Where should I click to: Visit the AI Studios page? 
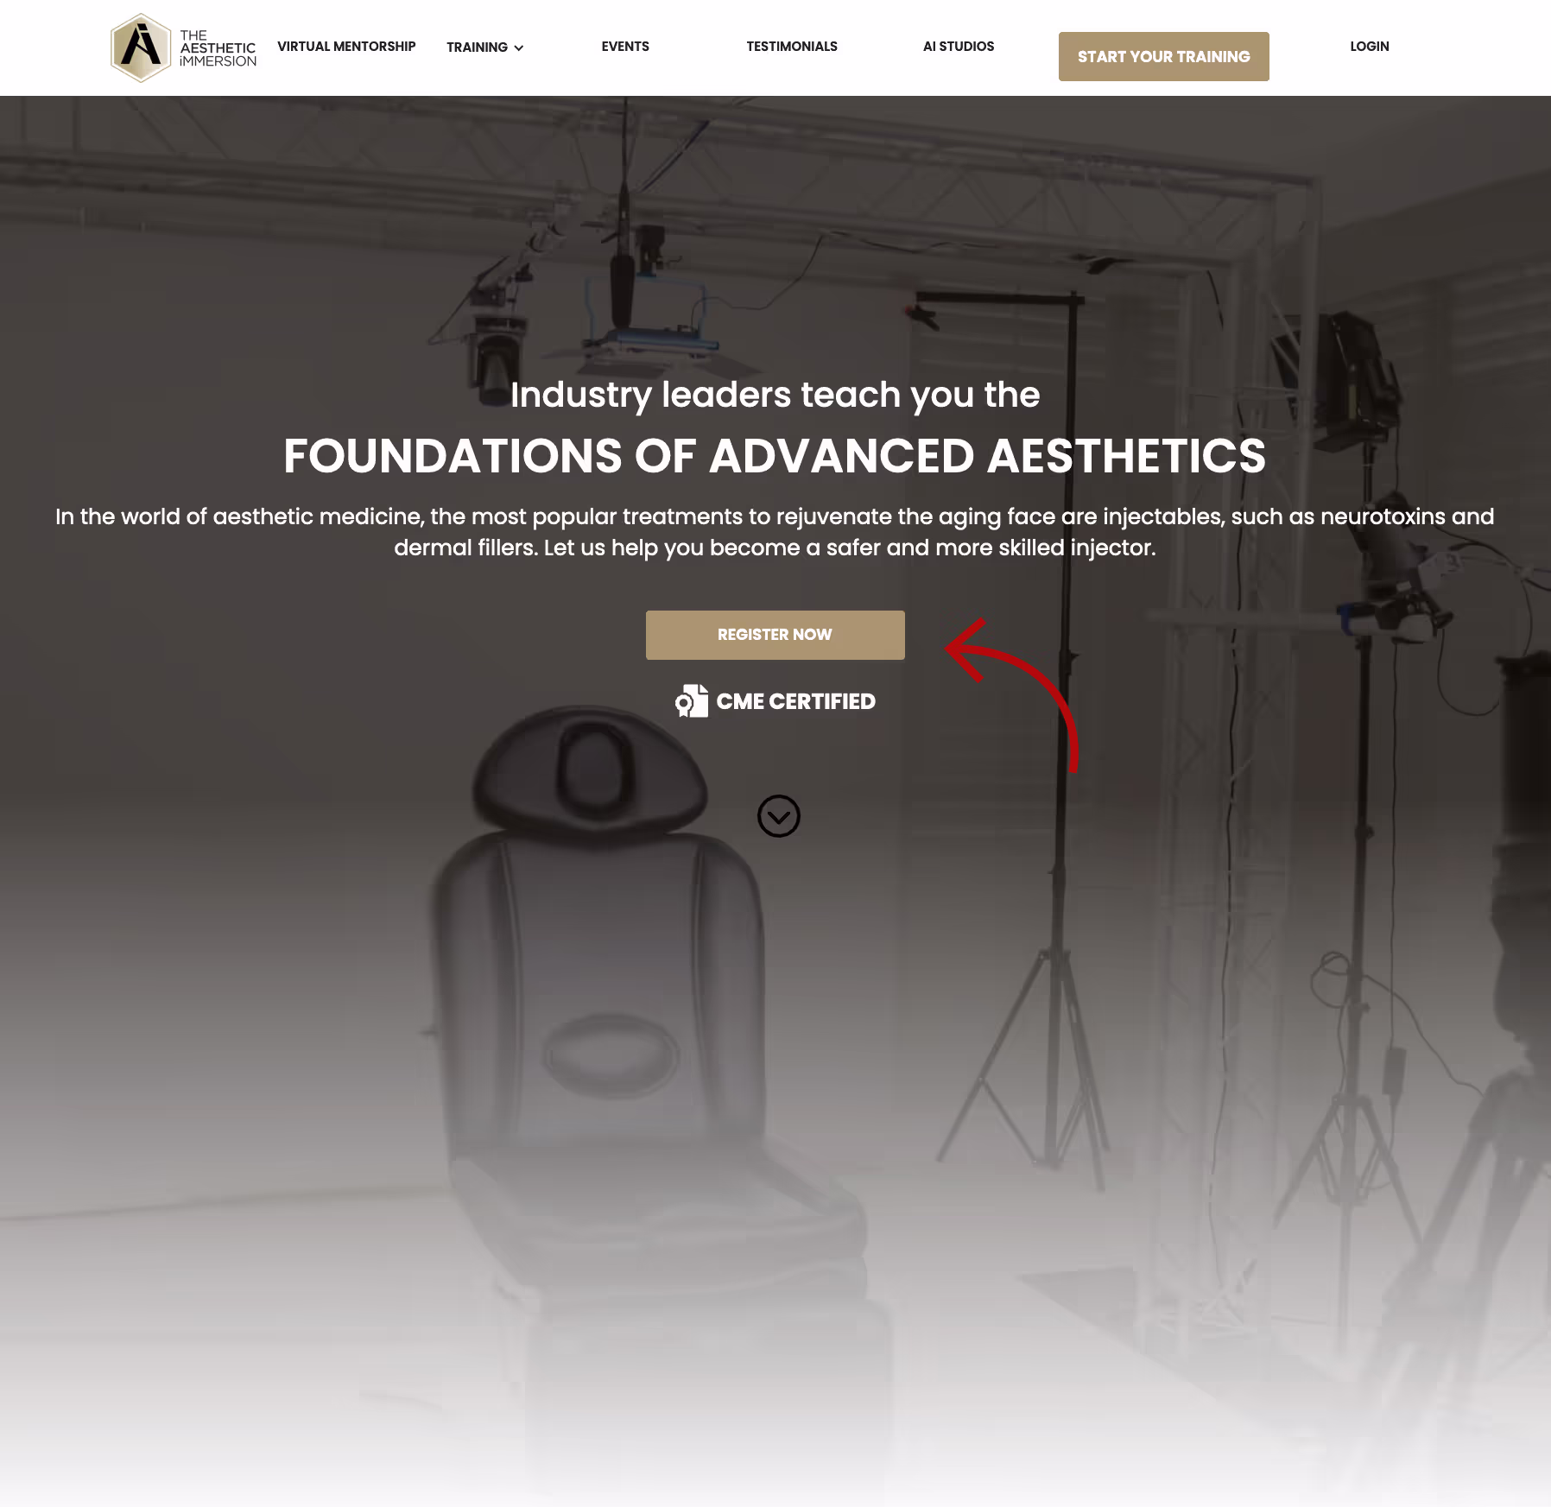click(x=959, y=47)
